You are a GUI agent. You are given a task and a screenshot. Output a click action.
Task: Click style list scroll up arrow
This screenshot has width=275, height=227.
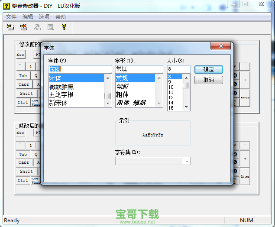(x=159, y=78)
